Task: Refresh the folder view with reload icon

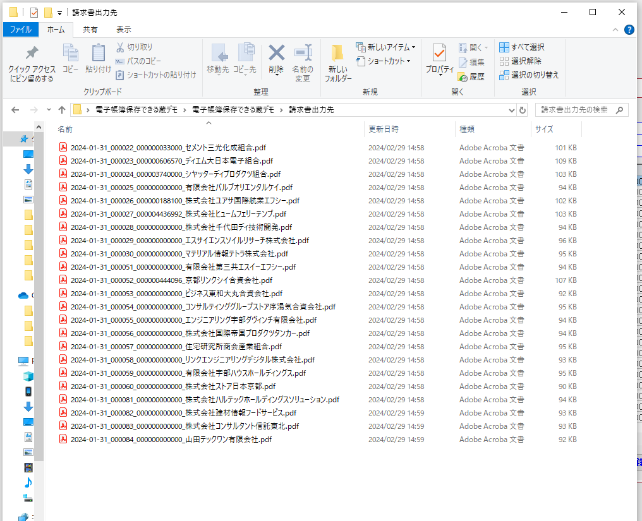Action: (x=523, y=110)
